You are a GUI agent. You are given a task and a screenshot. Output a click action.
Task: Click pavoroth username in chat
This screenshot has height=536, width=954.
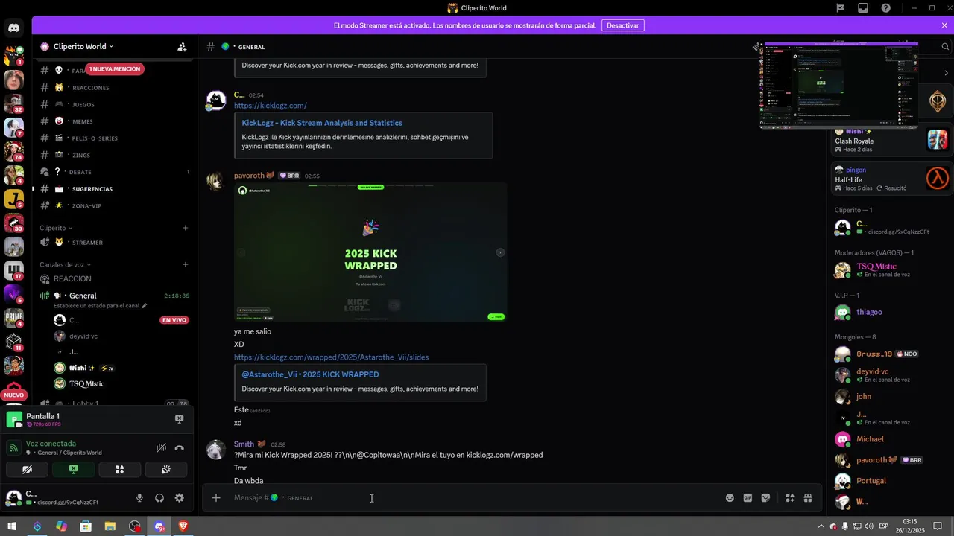[250, 176]
